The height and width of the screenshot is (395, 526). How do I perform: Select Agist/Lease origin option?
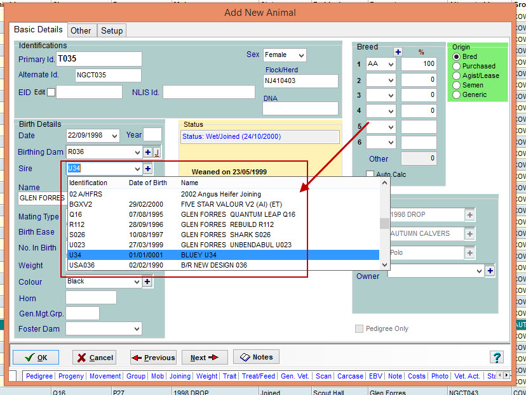456,75
